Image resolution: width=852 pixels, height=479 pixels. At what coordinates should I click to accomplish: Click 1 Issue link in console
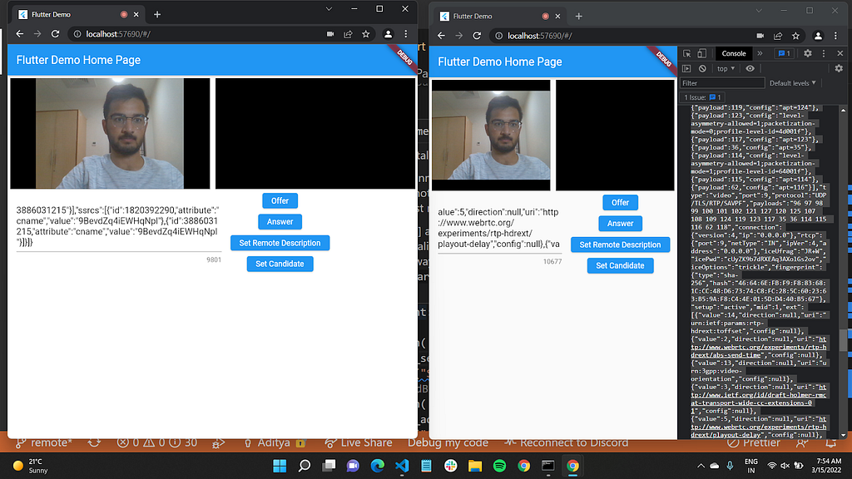coord(702,97)
